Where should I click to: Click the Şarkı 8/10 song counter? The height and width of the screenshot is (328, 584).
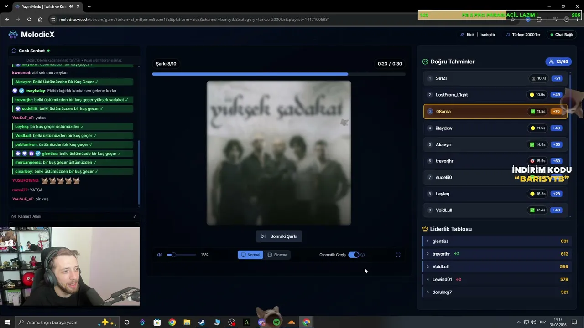coord(166,64)
